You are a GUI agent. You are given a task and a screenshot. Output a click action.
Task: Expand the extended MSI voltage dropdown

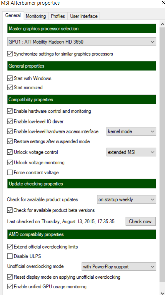pyautogui.click(x=131, y=152)
